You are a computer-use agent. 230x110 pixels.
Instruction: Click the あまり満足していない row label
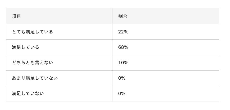tap(35, 78)
